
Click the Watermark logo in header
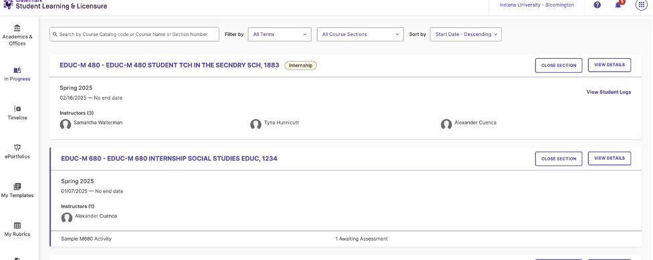point(8,4)
